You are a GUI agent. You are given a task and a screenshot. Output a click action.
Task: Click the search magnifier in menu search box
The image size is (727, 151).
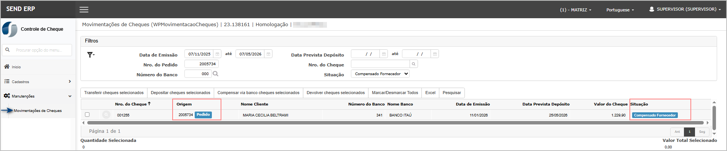(x=7, y=50)
